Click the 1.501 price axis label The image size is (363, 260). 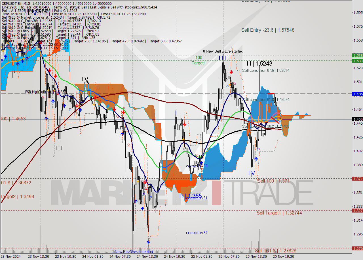click(358, 82)
